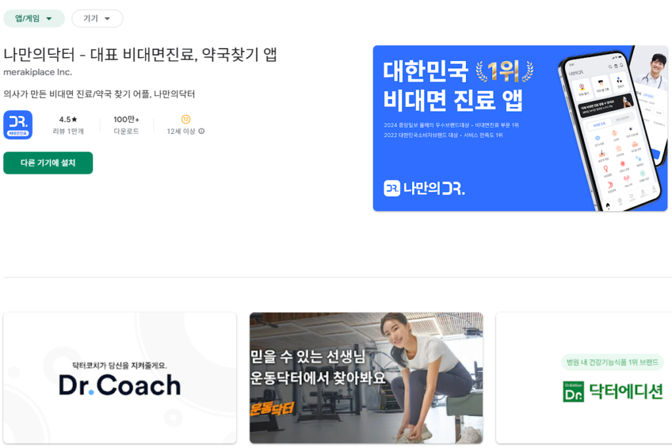Click the 12세 이상 info icon
The image size is (672, 448).
[x=201, y=131]
